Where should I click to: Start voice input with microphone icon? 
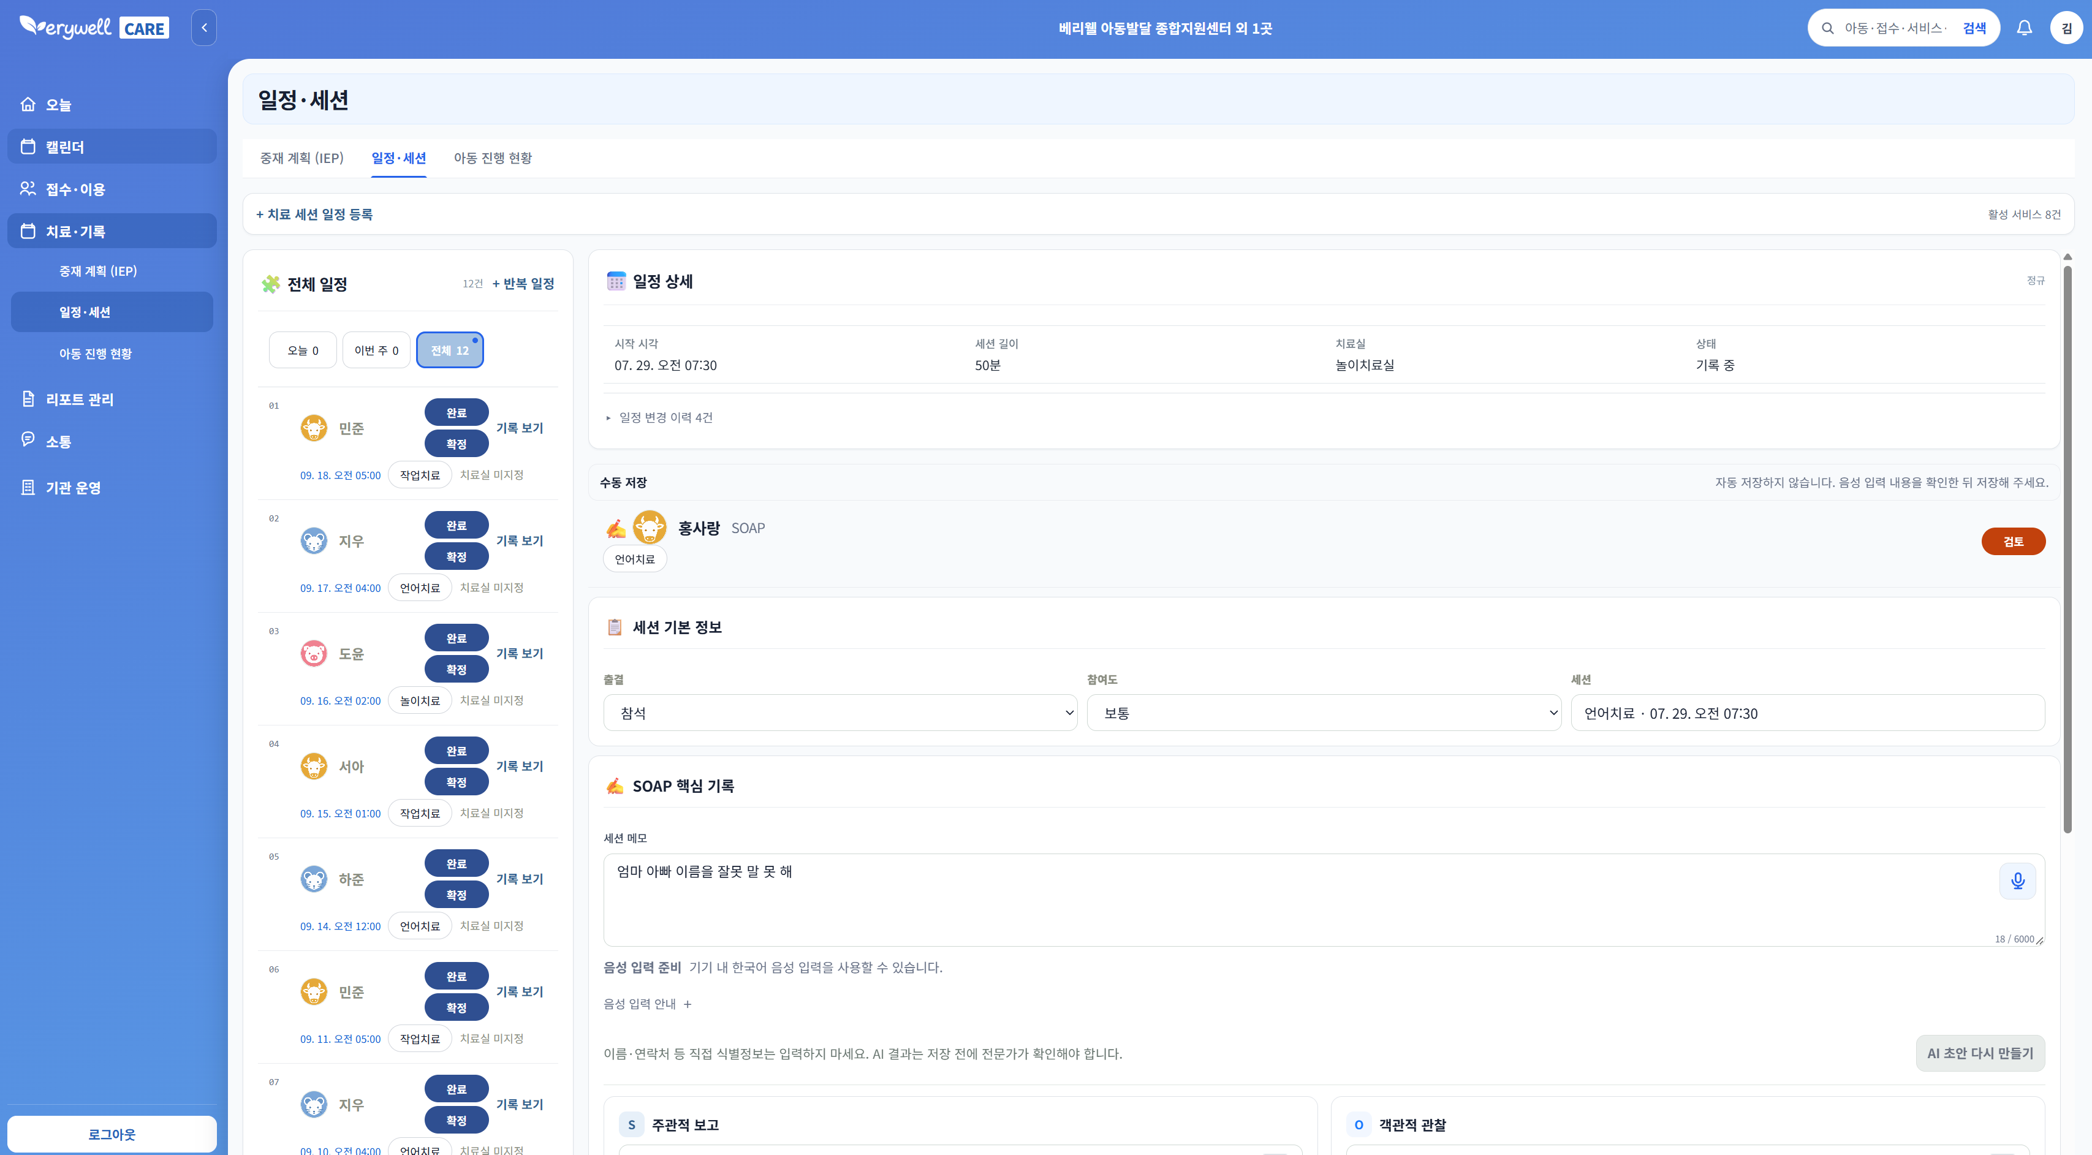click(2017, 881)
